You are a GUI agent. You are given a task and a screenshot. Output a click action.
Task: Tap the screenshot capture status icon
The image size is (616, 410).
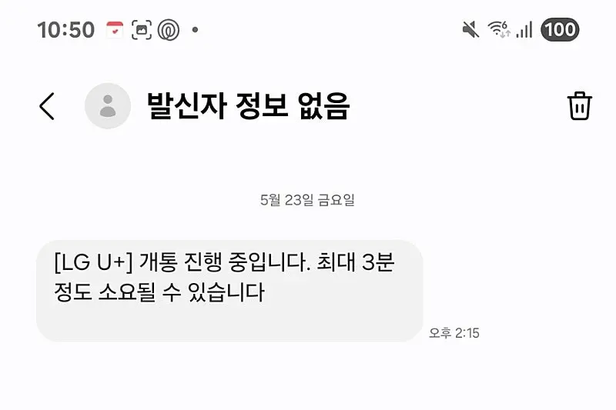click(x=142, y=30)
